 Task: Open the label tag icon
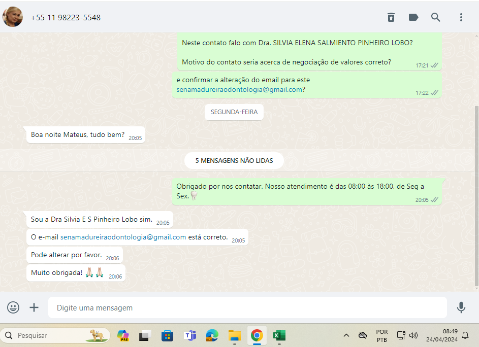413,17
